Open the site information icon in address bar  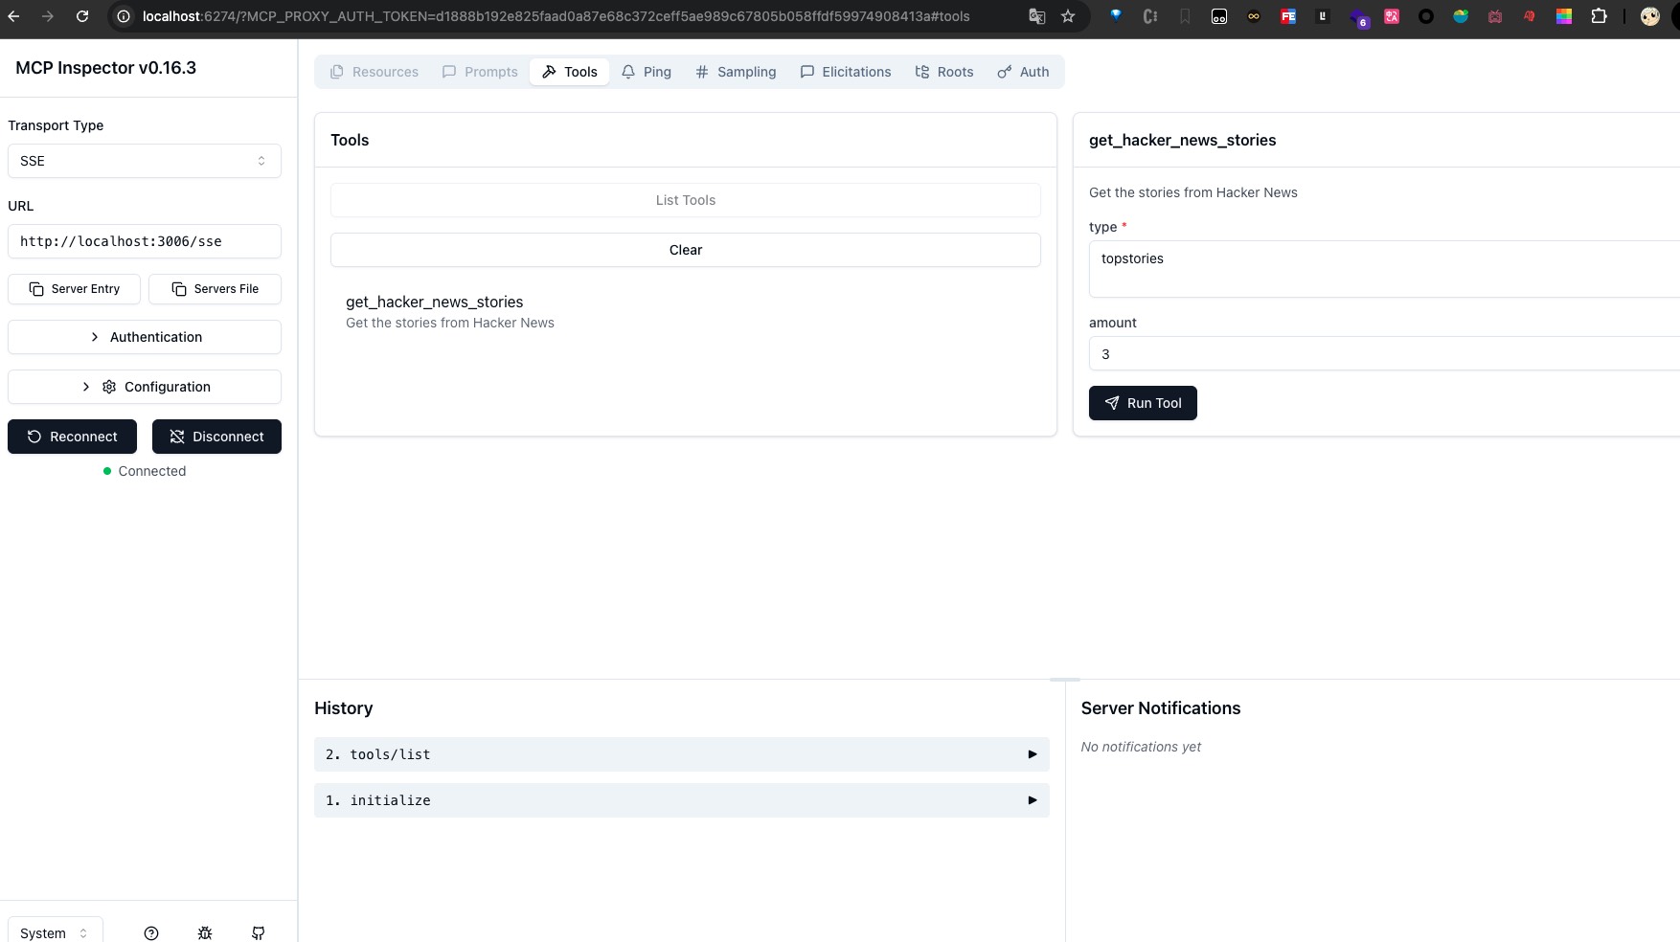124,16
